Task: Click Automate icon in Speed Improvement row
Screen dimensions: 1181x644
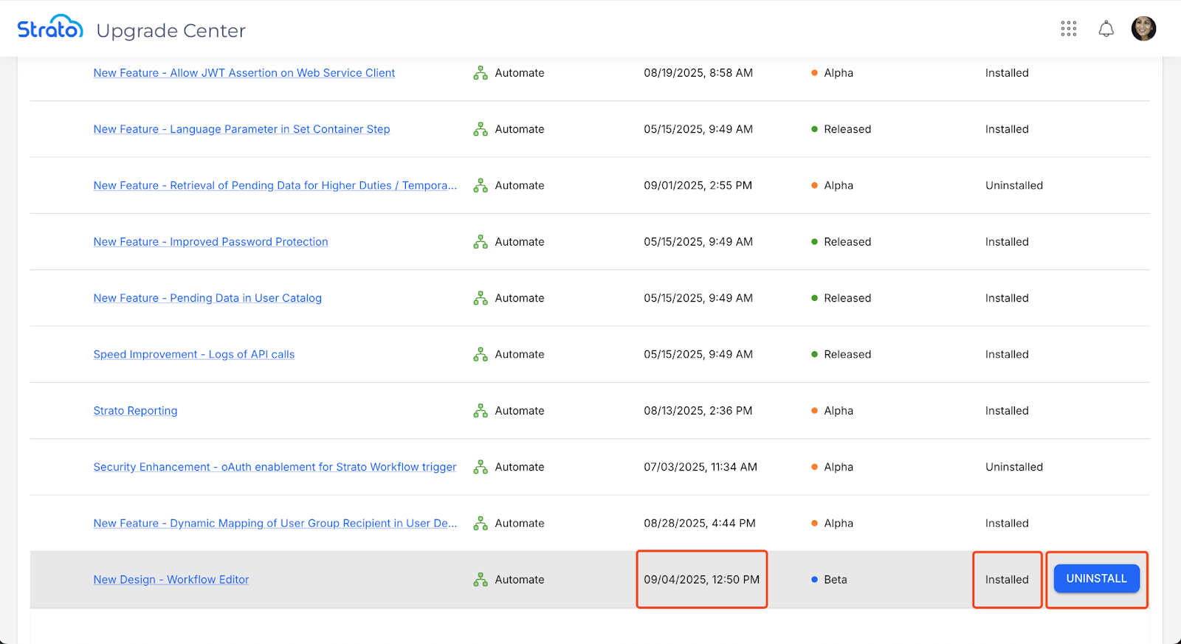Action: 481,355
